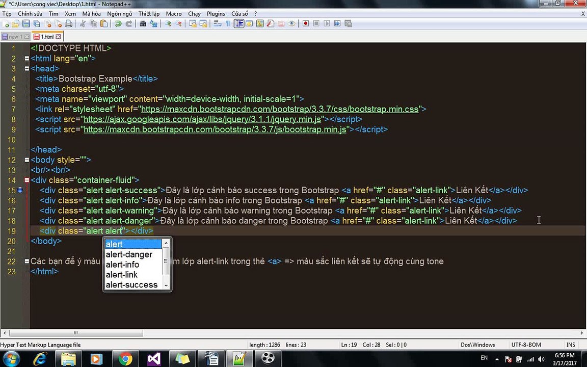Start recording a macro
587x367 pixels.
point(306,23)
